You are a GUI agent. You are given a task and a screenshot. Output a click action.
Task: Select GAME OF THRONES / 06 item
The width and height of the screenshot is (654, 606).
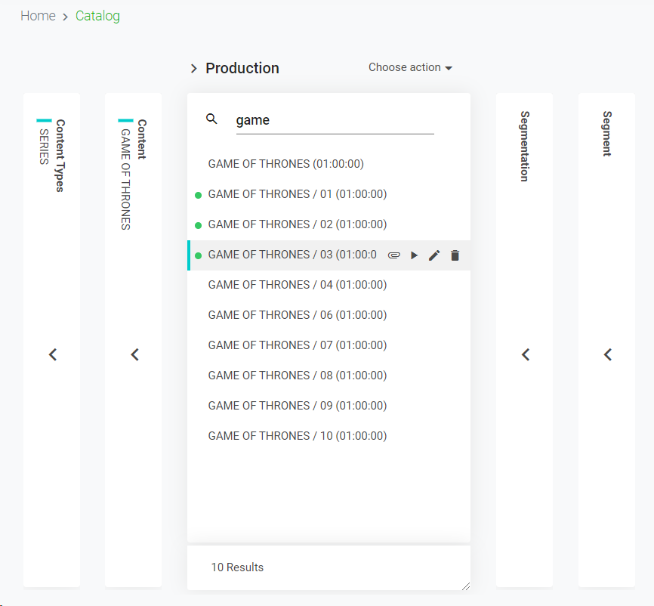pos(297,315)
